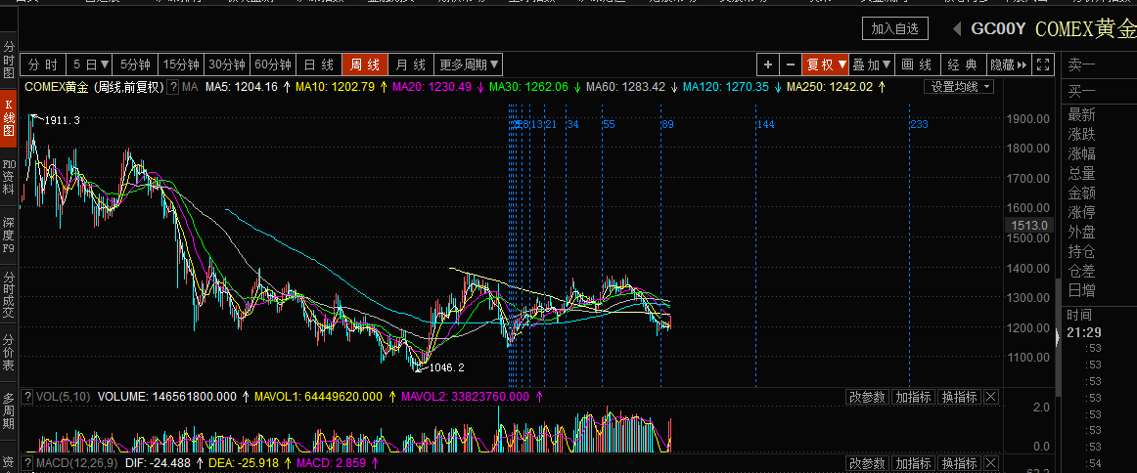Screen dimensions: 1137x473
Task: Click the MA20: 1230.49 label
Action: click(x=432, y=87)
